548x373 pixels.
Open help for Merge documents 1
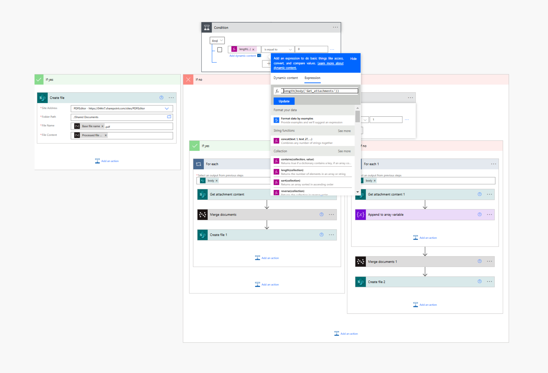point(480,261)
